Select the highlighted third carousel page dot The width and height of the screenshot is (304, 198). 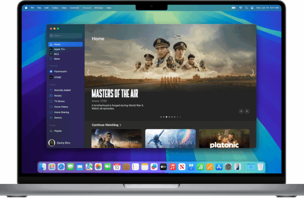[x=166, y=117]
